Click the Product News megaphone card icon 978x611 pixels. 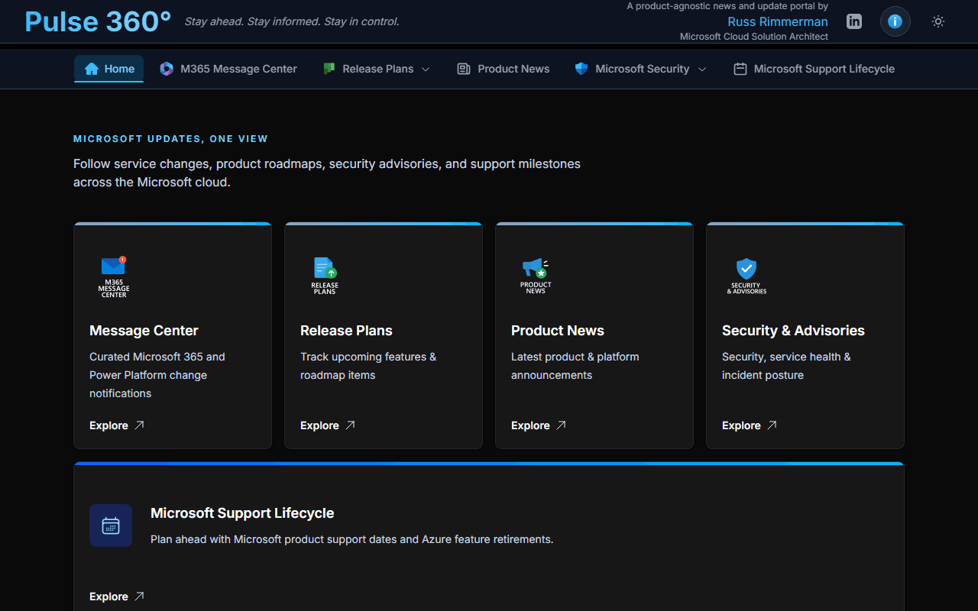(536, 276)
